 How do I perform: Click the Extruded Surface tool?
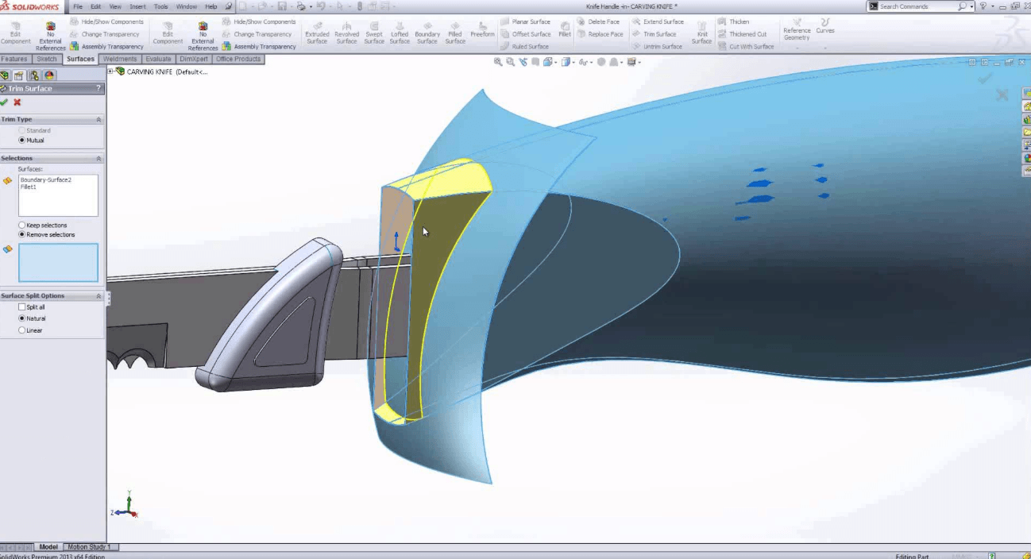pyautogui.click(x=317, y=32)
